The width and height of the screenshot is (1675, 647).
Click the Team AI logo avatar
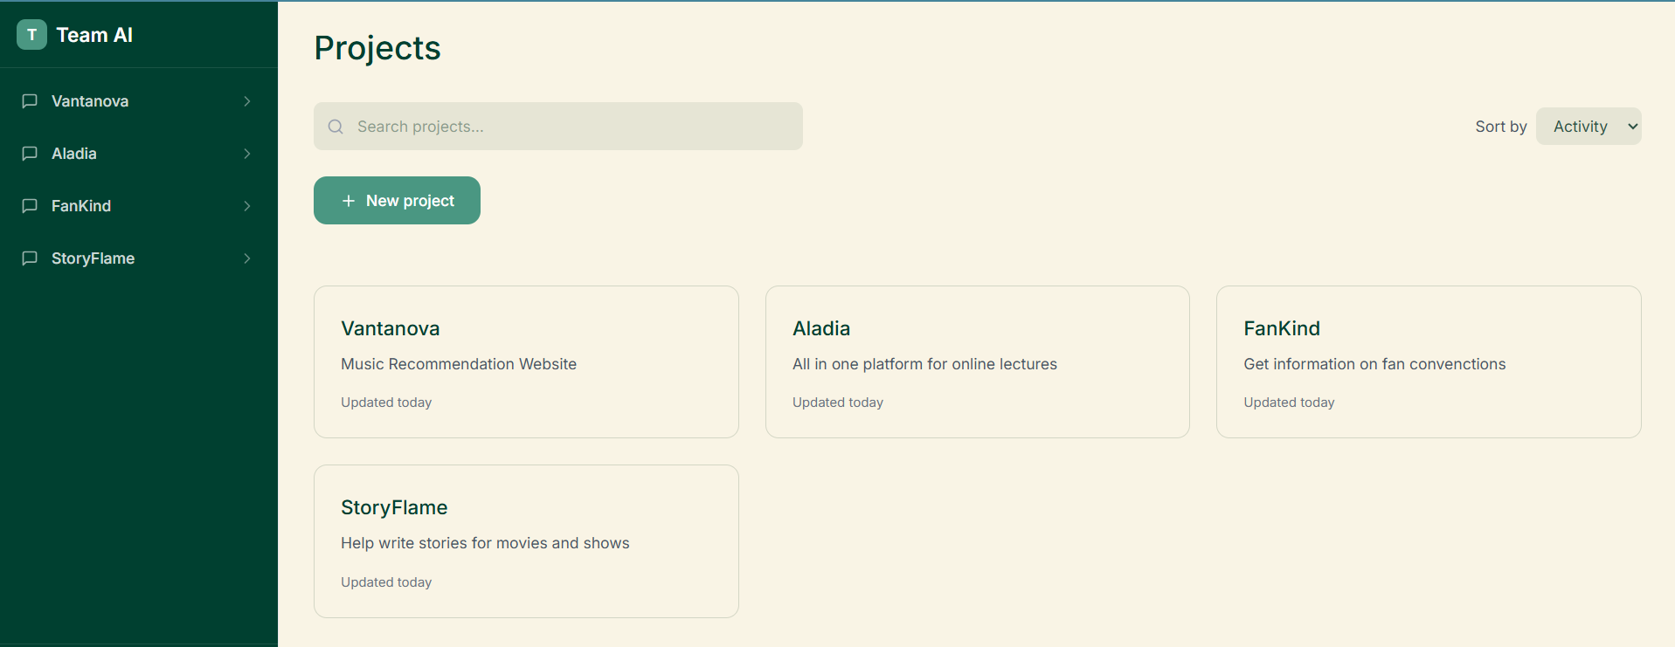pyautogui.click(x=31, y=35)
